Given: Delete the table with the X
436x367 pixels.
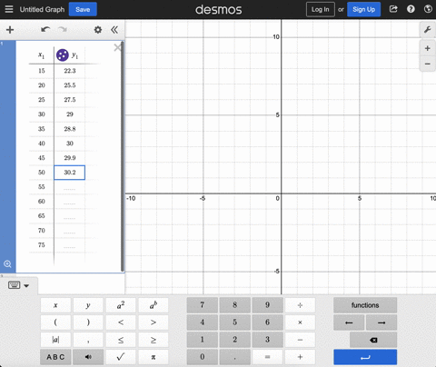Looking at the screenshot, I should 117,47.
